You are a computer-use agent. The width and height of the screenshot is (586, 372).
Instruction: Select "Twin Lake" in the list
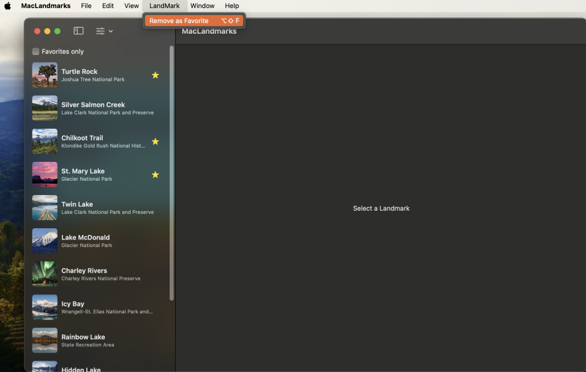pos(77,204)
